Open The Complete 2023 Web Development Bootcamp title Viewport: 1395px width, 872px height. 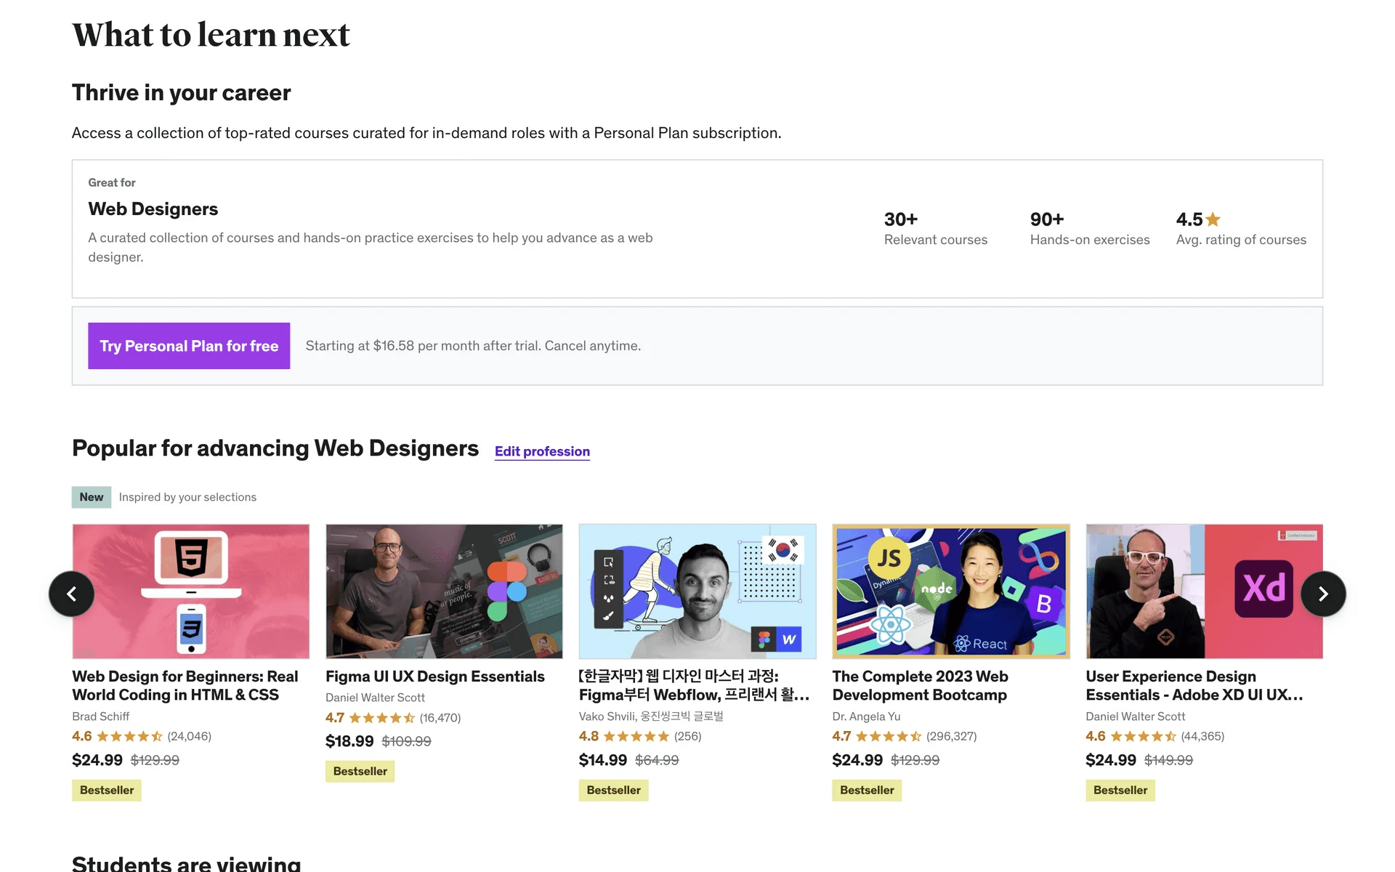pos(920,685)
